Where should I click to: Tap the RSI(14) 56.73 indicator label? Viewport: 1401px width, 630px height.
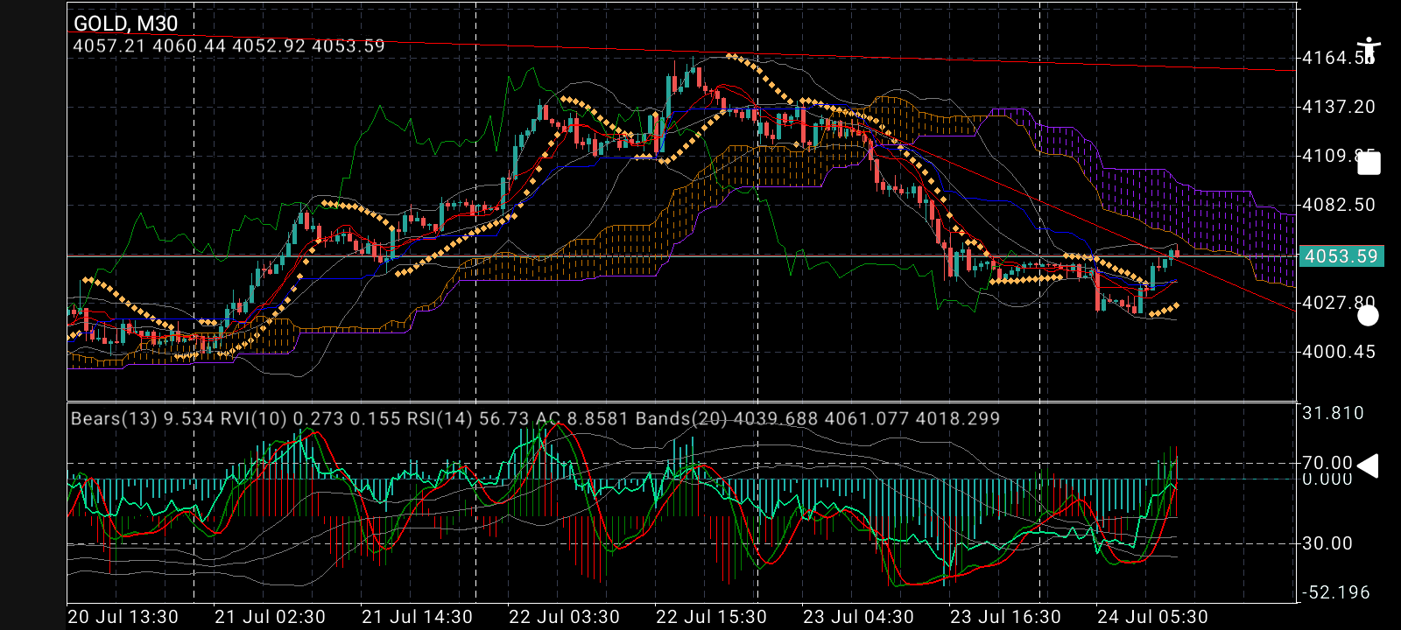[x=468, y=418]
